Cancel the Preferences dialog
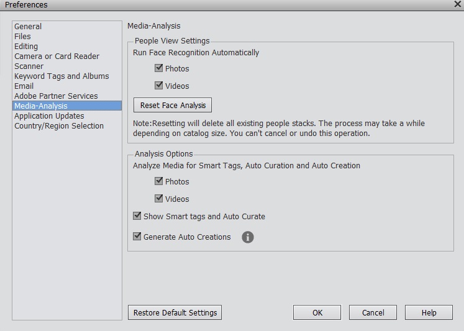The height and width of the screenshot is (331, 464). coord(373,312)
